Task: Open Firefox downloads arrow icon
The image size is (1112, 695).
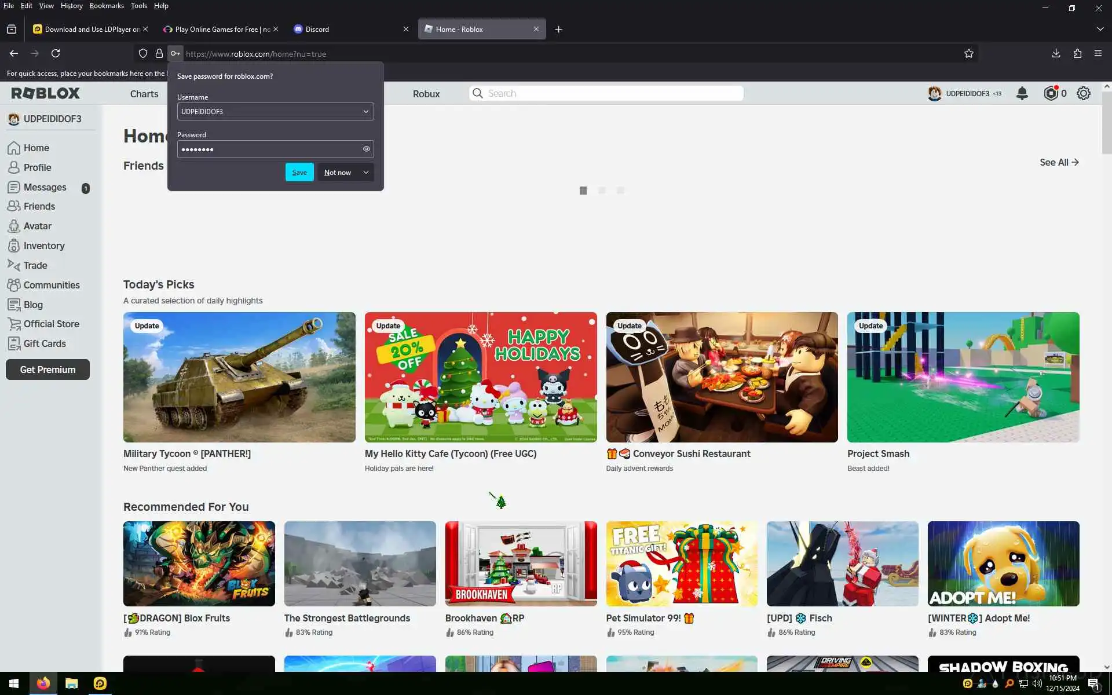Action: (1056, 54)
